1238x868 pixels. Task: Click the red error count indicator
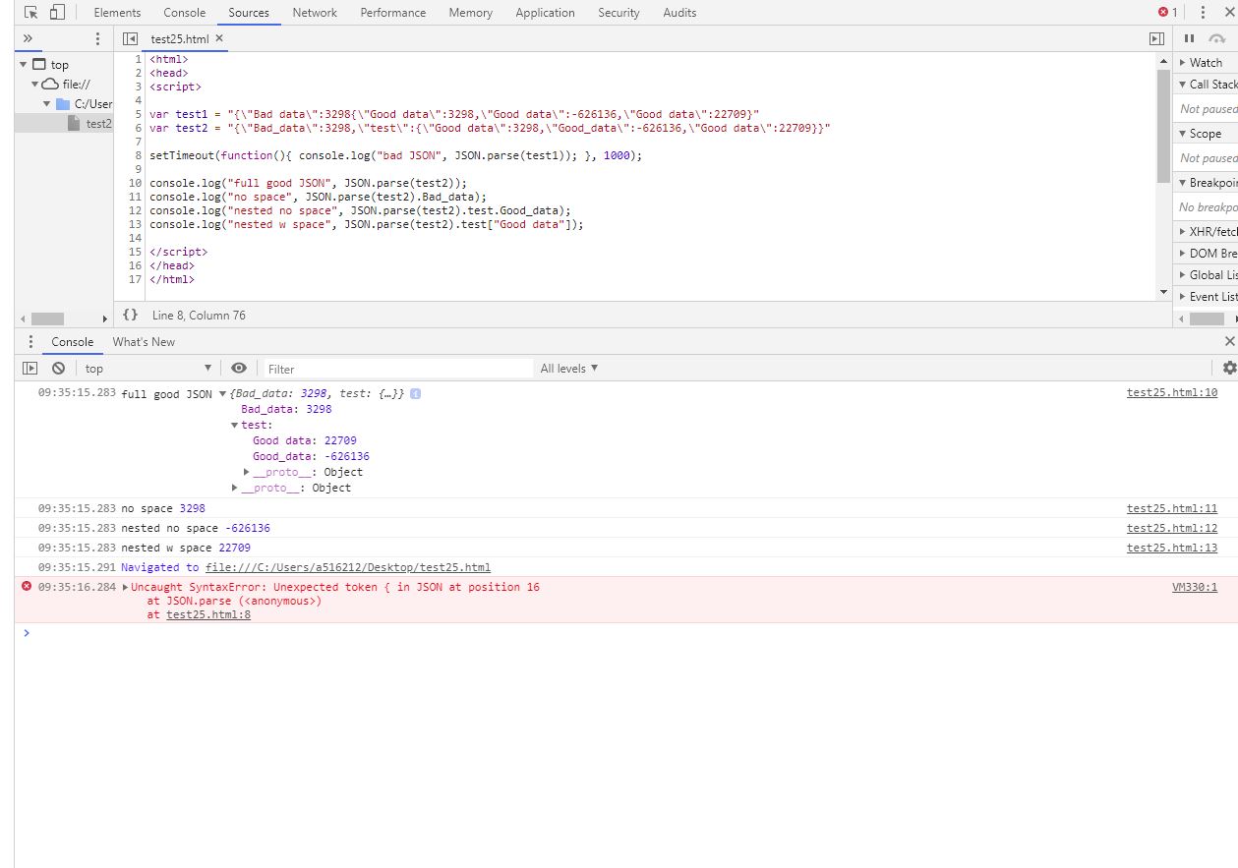tap(1168, 13)
